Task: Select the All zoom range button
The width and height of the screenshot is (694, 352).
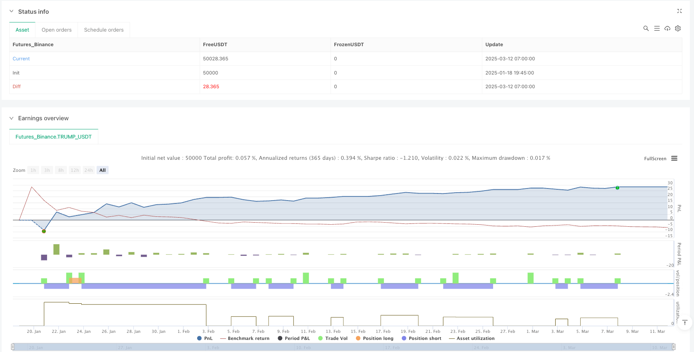Action: tap(103, 170)
